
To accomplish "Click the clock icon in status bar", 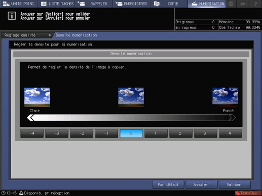I will (x=3, y=193).
